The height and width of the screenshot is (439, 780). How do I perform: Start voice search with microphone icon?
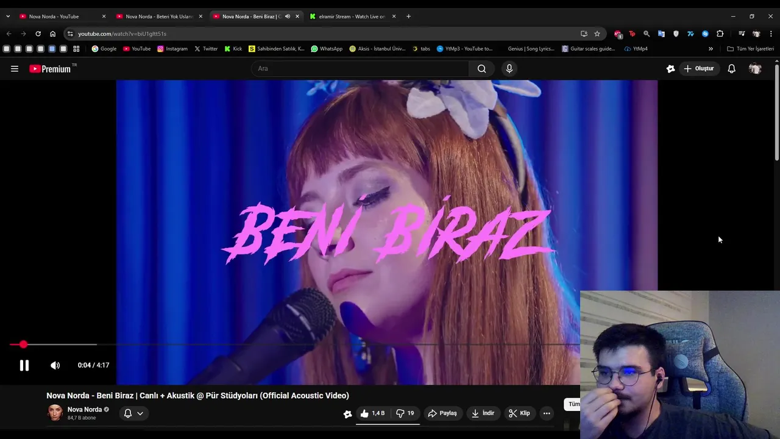(509, 68)
